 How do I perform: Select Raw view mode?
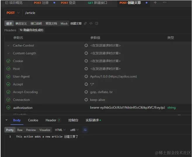tap(20, 130)
